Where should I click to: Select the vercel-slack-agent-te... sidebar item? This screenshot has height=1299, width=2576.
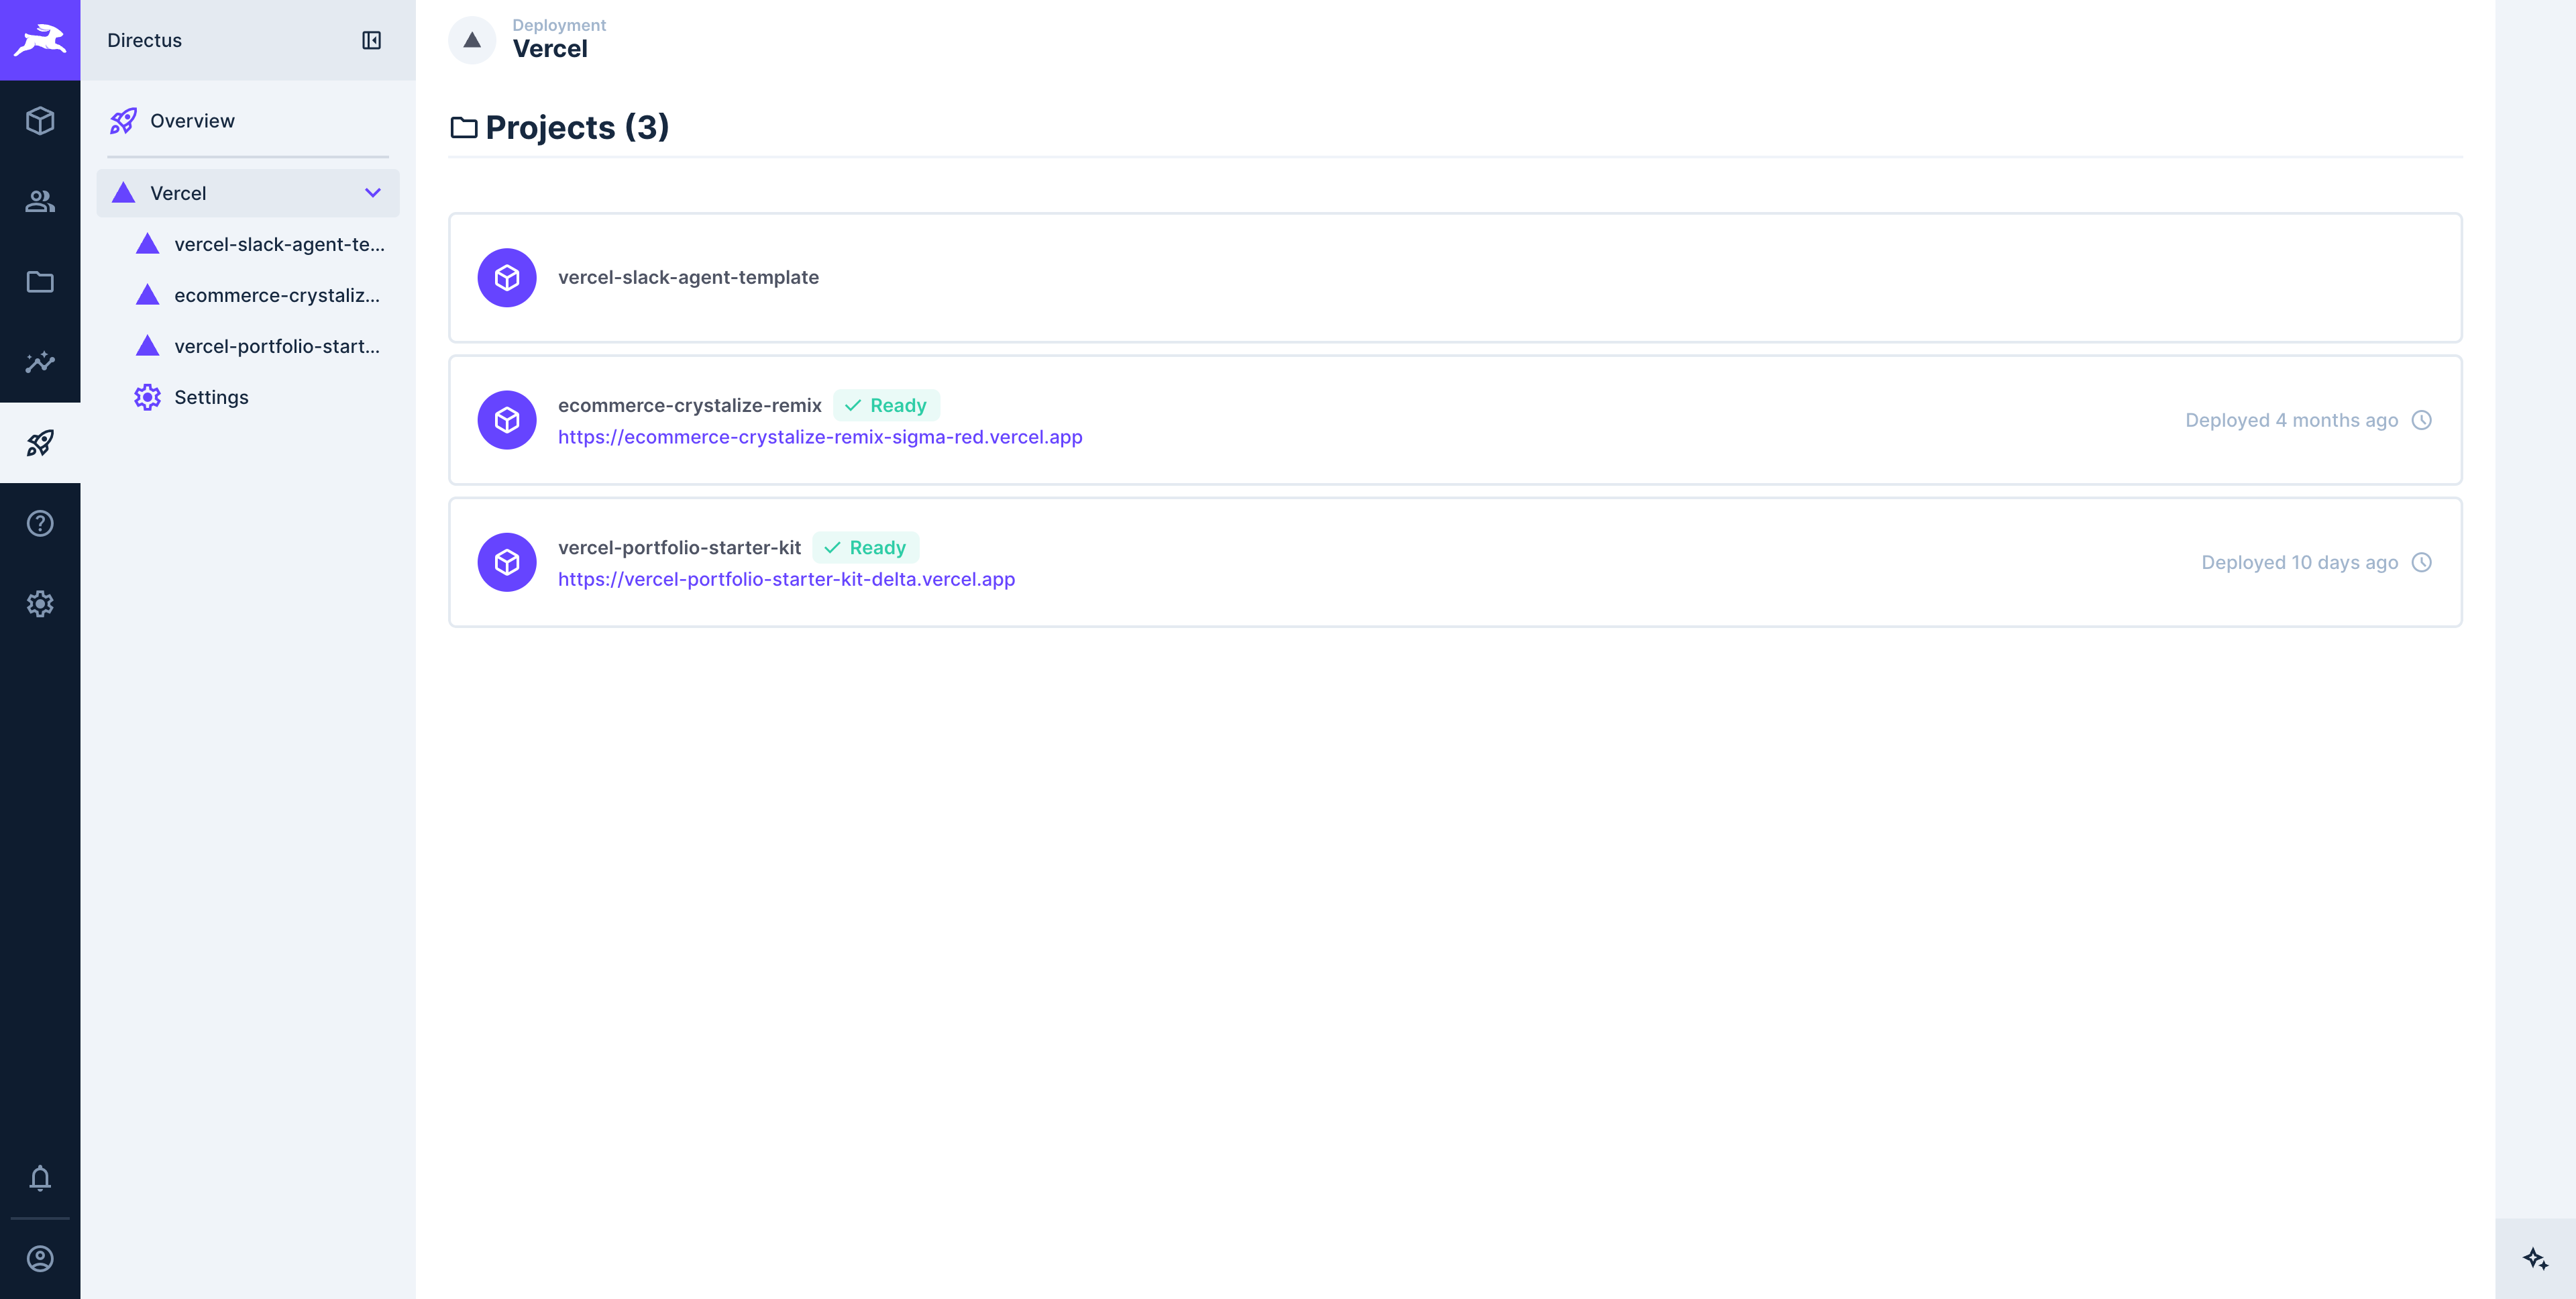[x=278, y=244]
